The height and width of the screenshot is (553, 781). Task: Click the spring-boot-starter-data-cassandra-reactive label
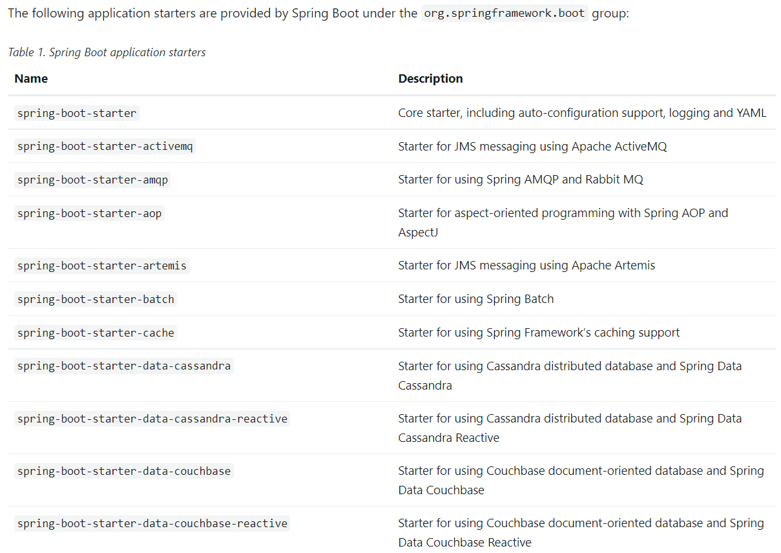click(152, 419)
